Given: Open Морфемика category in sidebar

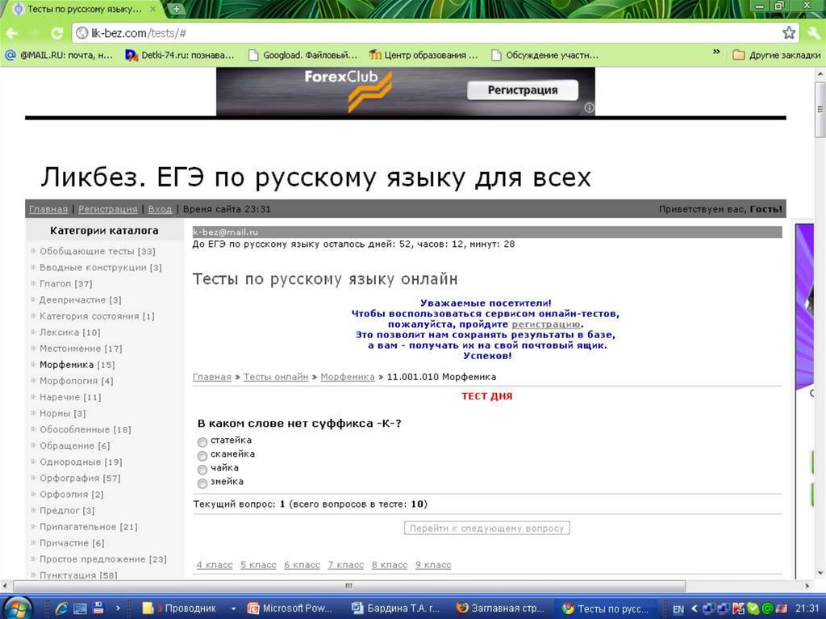Looking at the screenshot, I should tap(66, 365).
